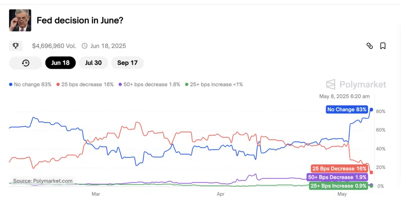Toggle the 25+ bps increase legend item

[214, 84]
